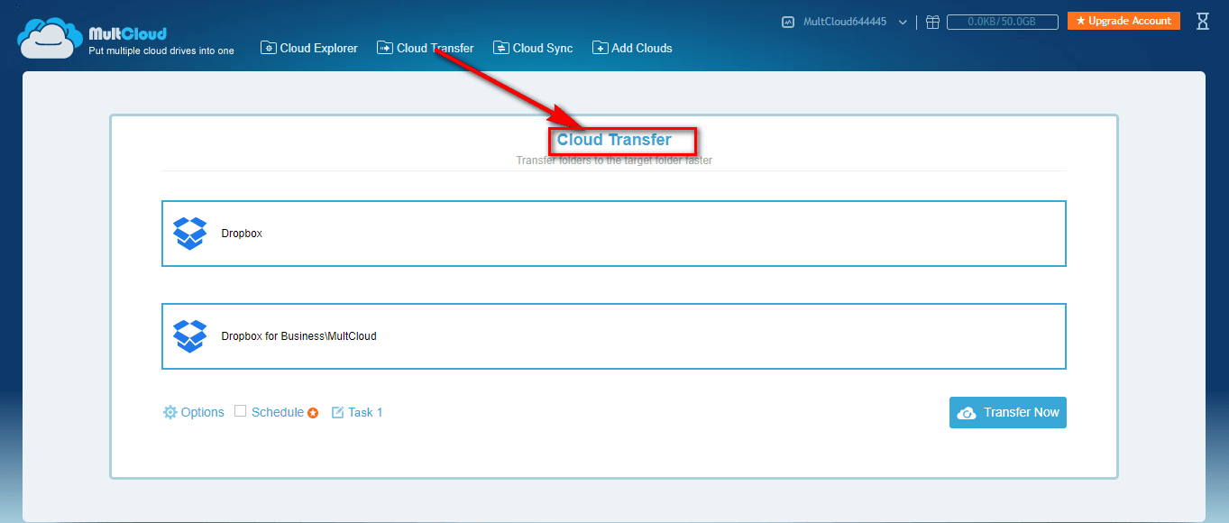Click the Upgrade Account button
The image size is (1229, 523).
(x=1124, y=21)
